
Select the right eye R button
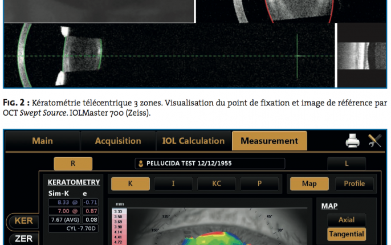tap(73, 164)
